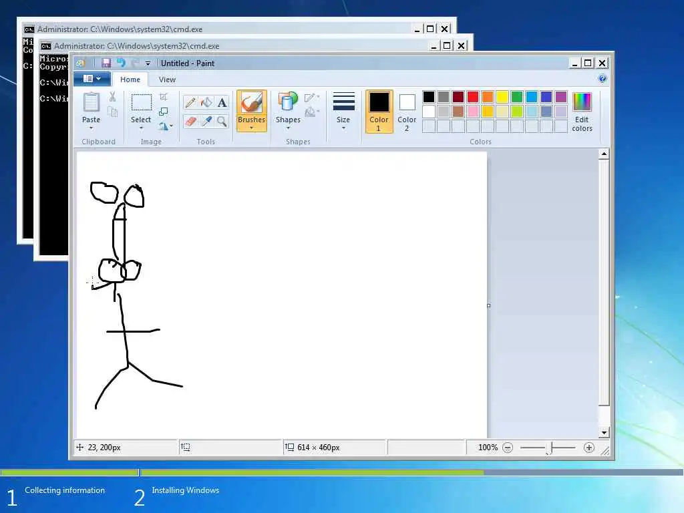The width and height of the screenshot is (684, 513).
Task: Click the Save icon in quick access toolbar
Action: (x=106, y=63)
